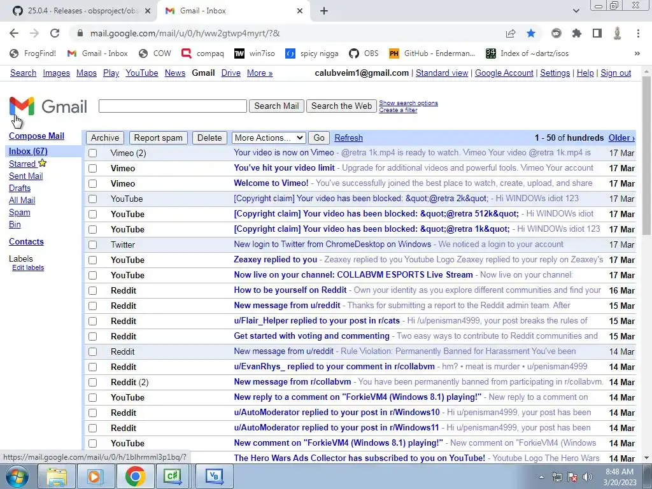Check 'Zeaxey replied to you' email box
This screenshot has height=489, width=652.
(93, 260)
